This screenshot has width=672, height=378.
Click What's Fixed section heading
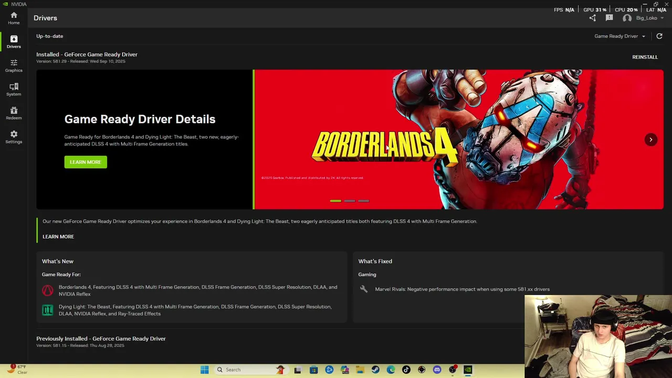click(375, 261)
